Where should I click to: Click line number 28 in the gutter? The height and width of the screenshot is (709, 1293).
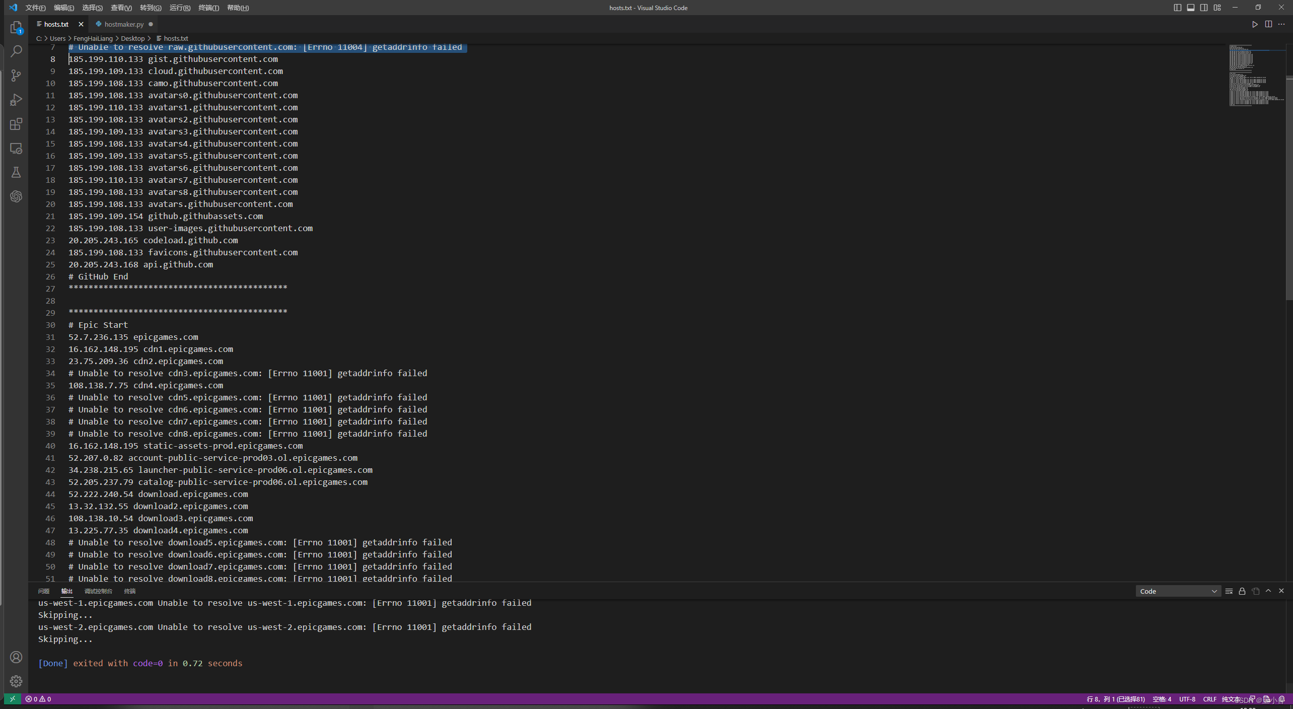[x=50, y=301]
